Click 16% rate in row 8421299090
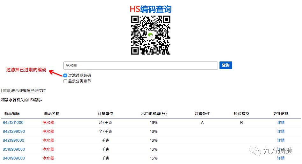 (x=154, y=132)
